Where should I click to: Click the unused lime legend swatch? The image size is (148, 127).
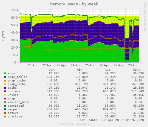point(5,95)
